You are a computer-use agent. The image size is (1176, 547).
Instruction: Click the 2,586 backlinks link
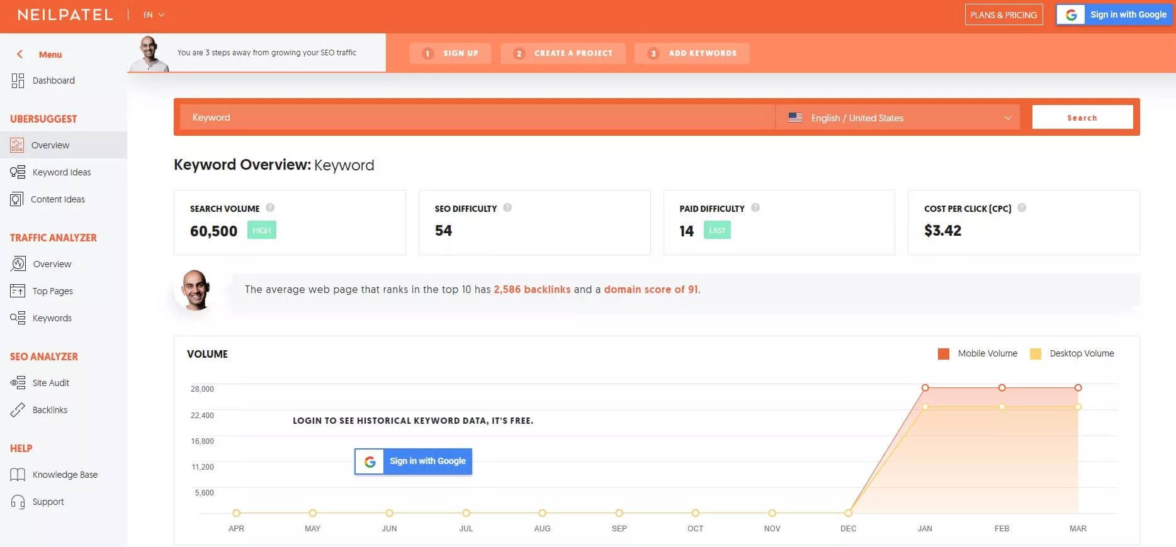[532, 289]
